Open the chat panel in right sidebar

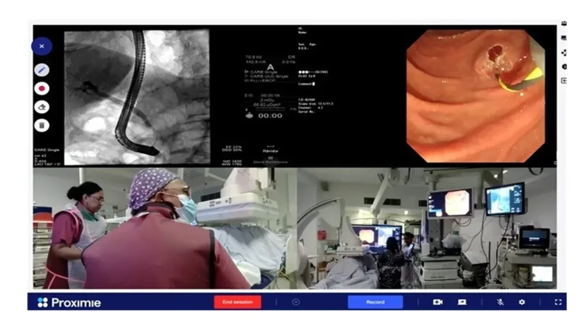tap(564, 38)
